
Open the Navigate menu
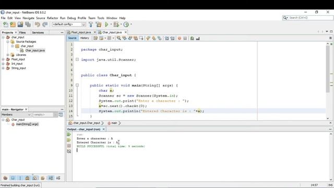click(x=28, y=18)
